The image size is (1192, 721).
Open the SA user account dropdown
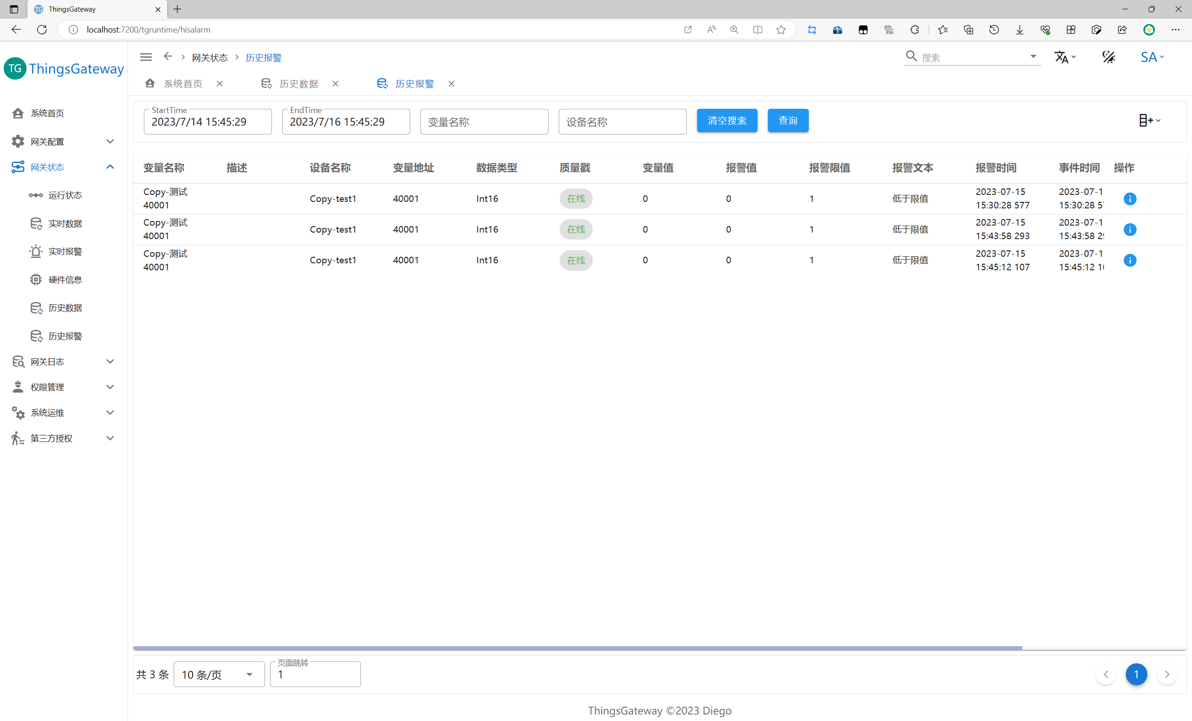(1152, 57)
